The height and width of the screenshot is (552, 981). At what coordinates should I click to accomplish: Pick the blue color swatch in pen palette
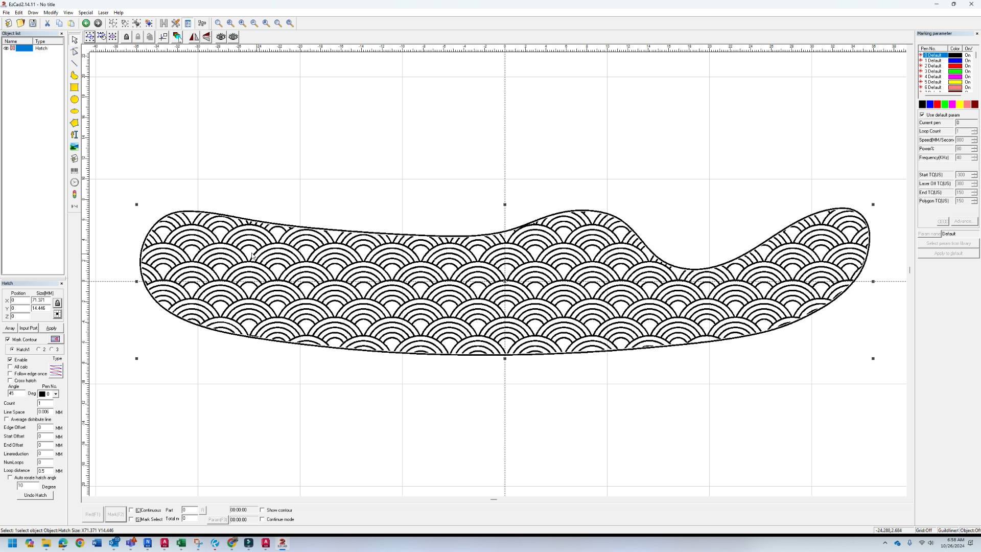pos(930,104)
